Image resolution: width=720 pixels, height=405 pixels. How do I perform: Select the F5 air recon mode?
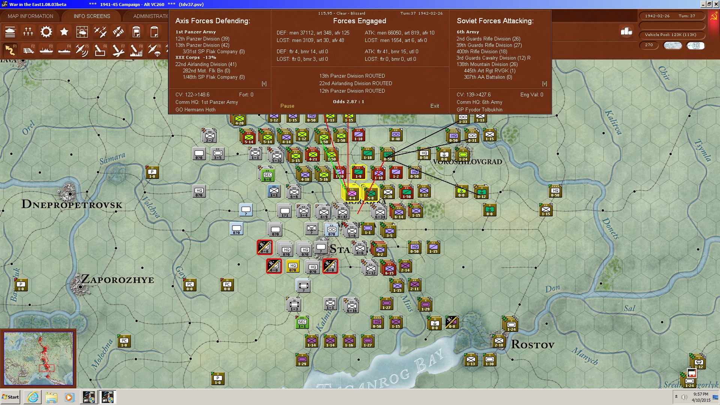(x=82, y=50)
